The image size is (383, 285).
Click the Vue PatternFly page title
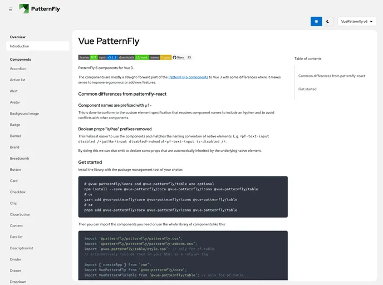point(109,41)
